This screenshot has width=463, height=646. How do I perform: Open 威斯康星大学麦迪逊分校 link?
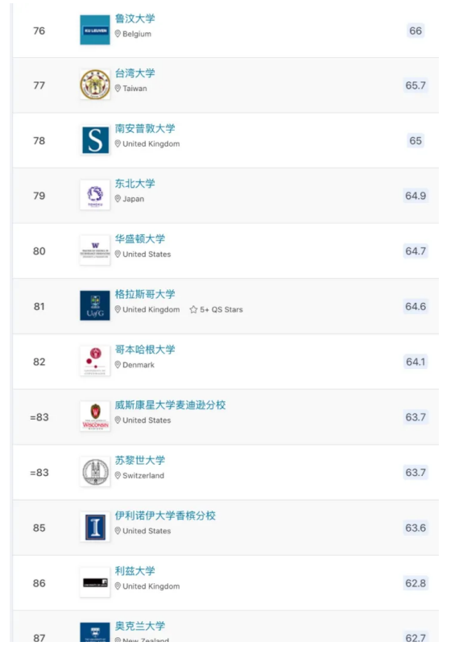tap(170, 405)
